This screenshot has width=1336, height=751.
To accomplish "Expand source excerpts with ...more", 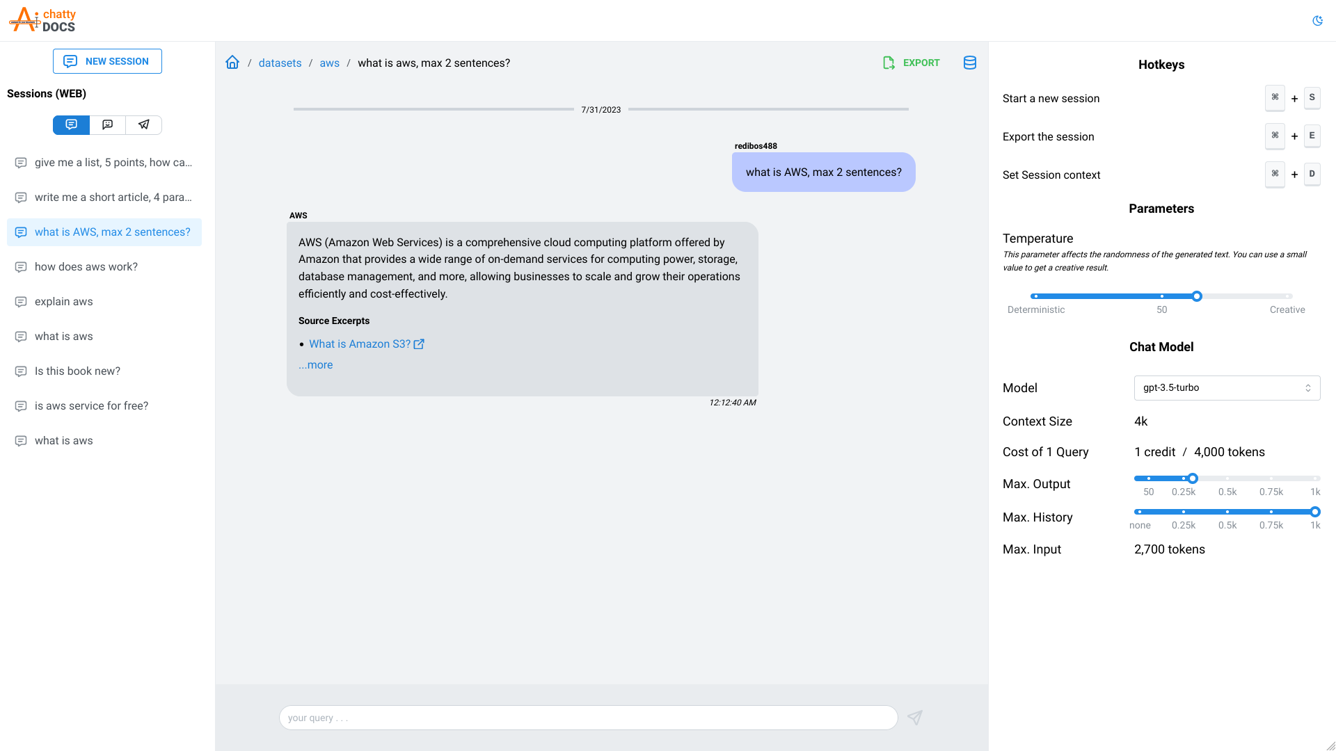I will coord(316,365).
